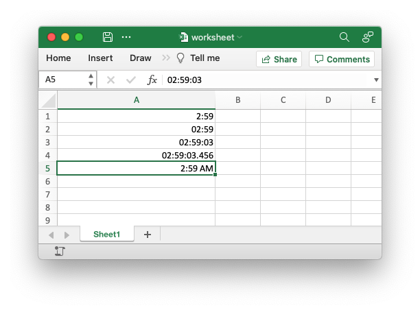
Task: Select the Sheet1 tab
Action: pyautogui.click(x=106, y=235)
